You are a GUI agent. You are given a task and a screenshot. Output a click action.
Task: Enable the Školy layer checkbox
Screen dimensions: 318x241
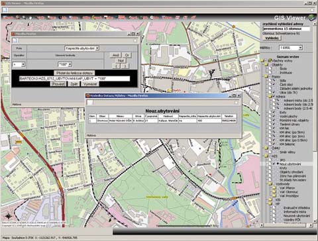pyautogui.click(x=274, y=69)
